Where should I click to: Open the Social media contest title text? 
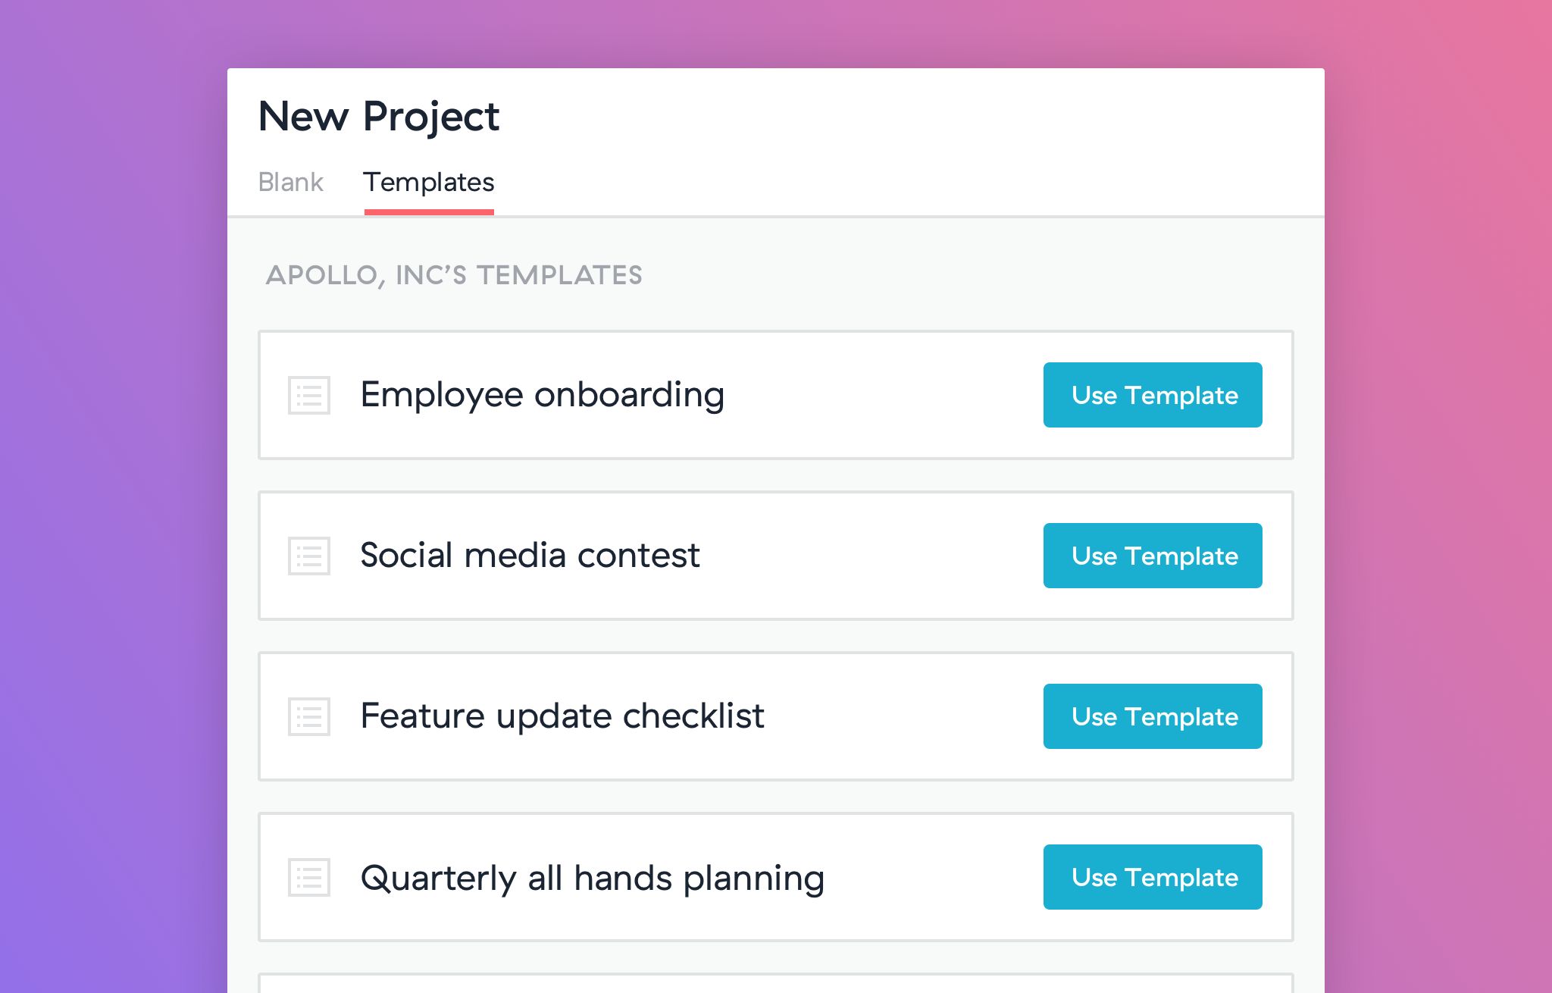[530, 556]
